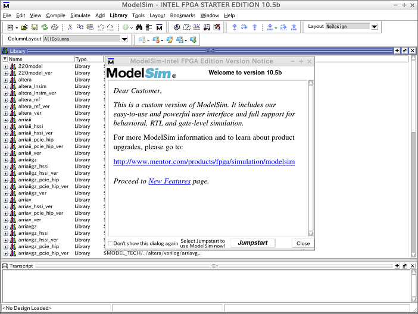Open the Layout menu
The width and height of the screenshot is (418, 314).
157,15
